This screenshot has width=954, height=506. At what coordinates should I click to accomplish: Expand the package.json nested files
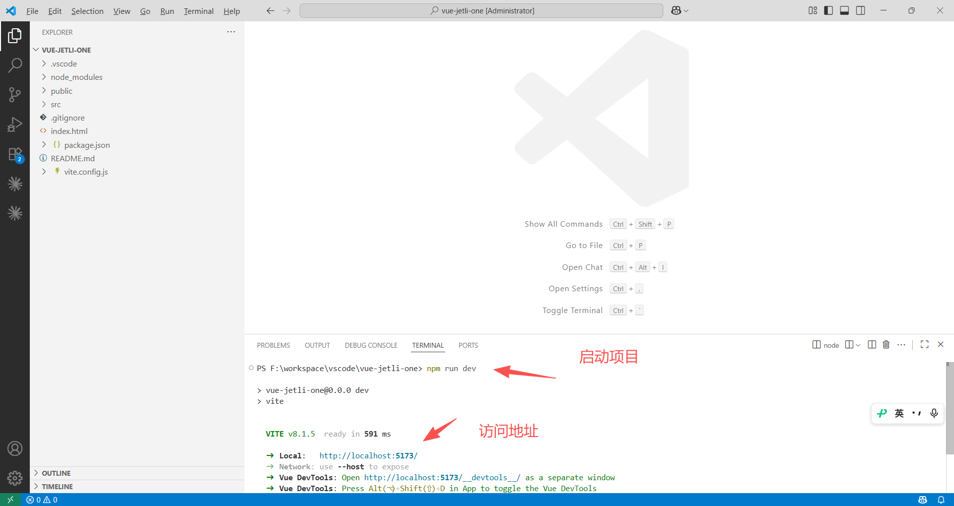(44, 145)
